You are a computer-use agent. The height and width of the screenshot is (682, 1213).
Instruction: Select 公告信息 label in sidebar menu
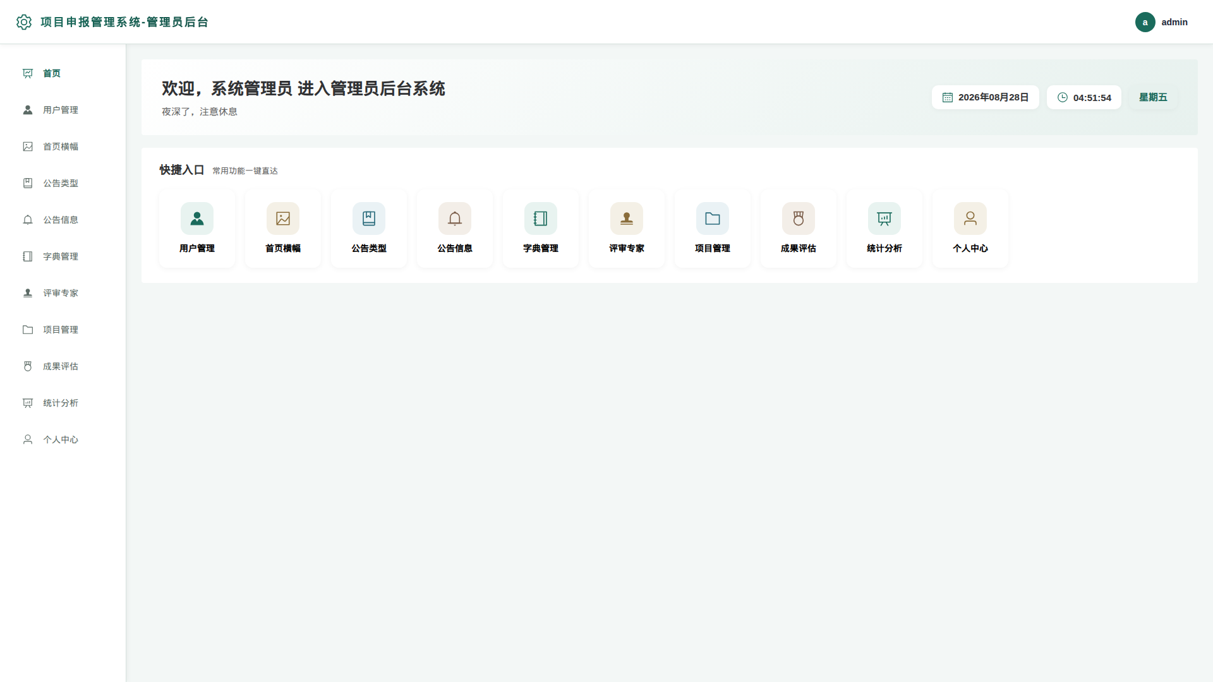pos(61,220)
